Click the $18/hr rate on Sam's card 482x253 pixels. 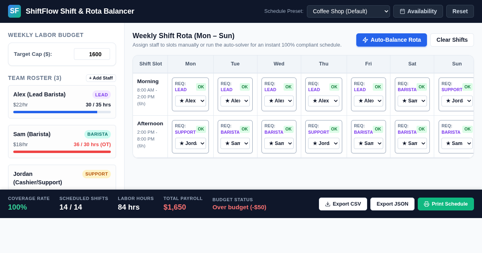20,145
